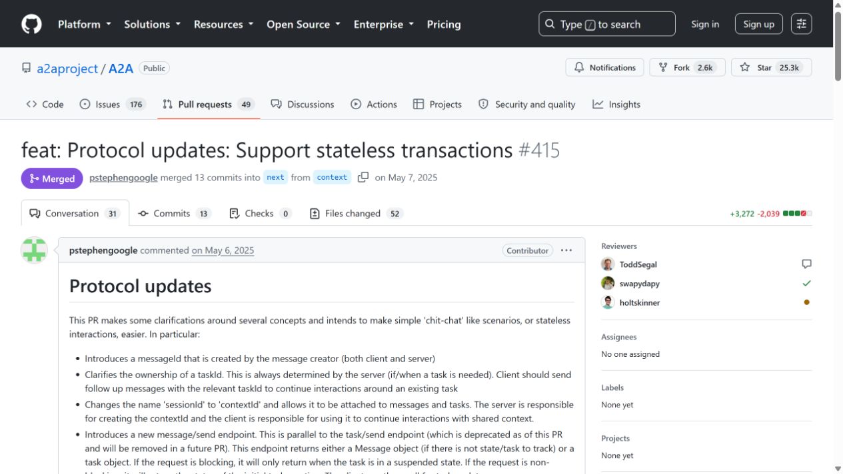
Task: Click pstephengoogle in the merge summary line
Action: pos(123,177)
